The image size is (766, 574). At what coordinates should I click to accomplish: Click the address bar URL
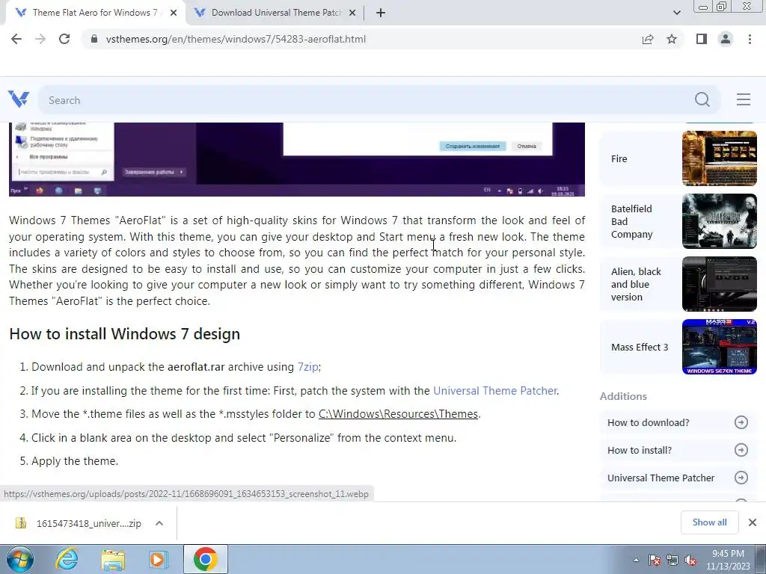tap(236, 39)
